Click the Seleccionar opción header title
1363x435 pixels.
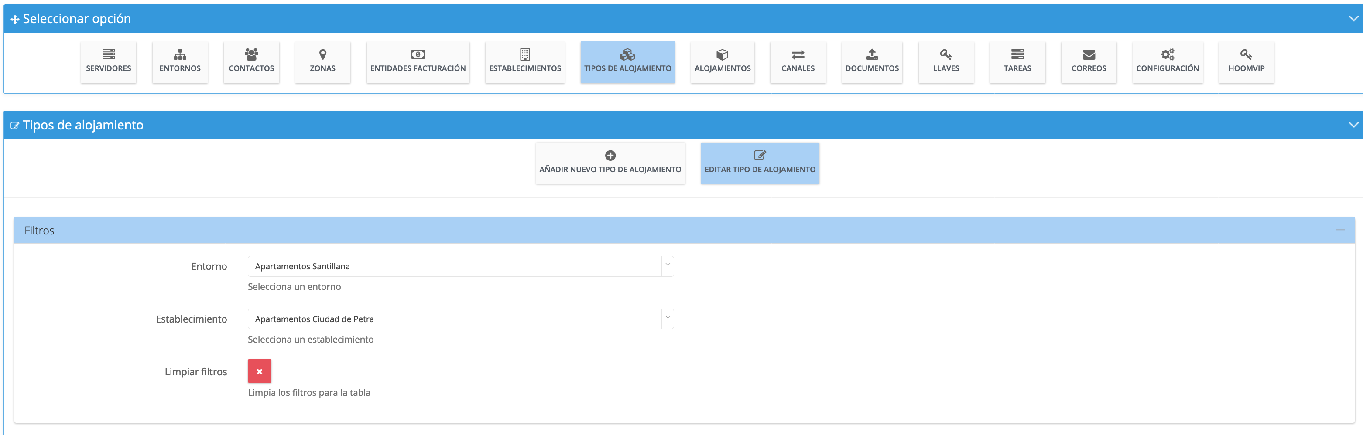[77, 18]
